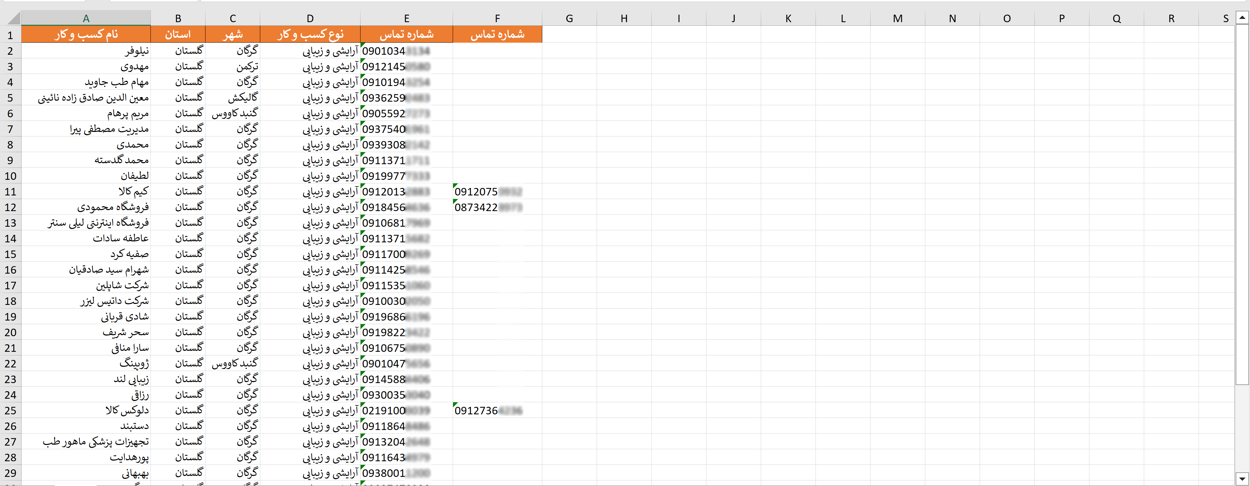The height and width of the screenshot is (486, 1250).
Task: Click cell 'محمد گلدسته'
Action: pos(86,160)
